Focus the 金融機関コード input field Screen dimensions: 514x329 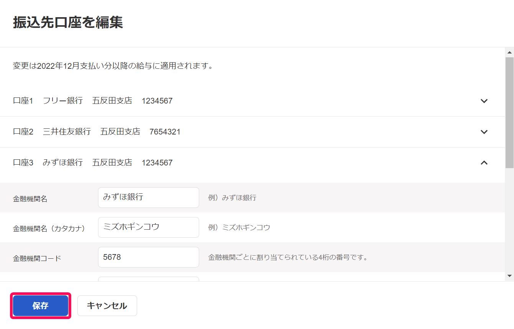[149, 257]
